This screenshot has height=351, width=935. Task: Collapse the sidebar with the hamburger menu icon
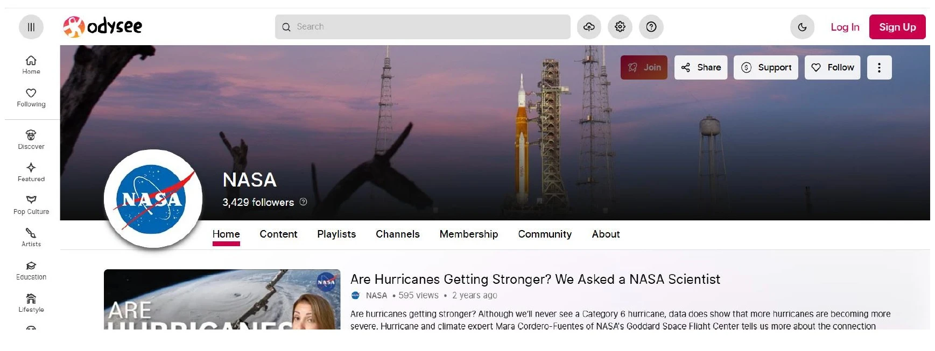pyautogui.click(x=31, y=27)
